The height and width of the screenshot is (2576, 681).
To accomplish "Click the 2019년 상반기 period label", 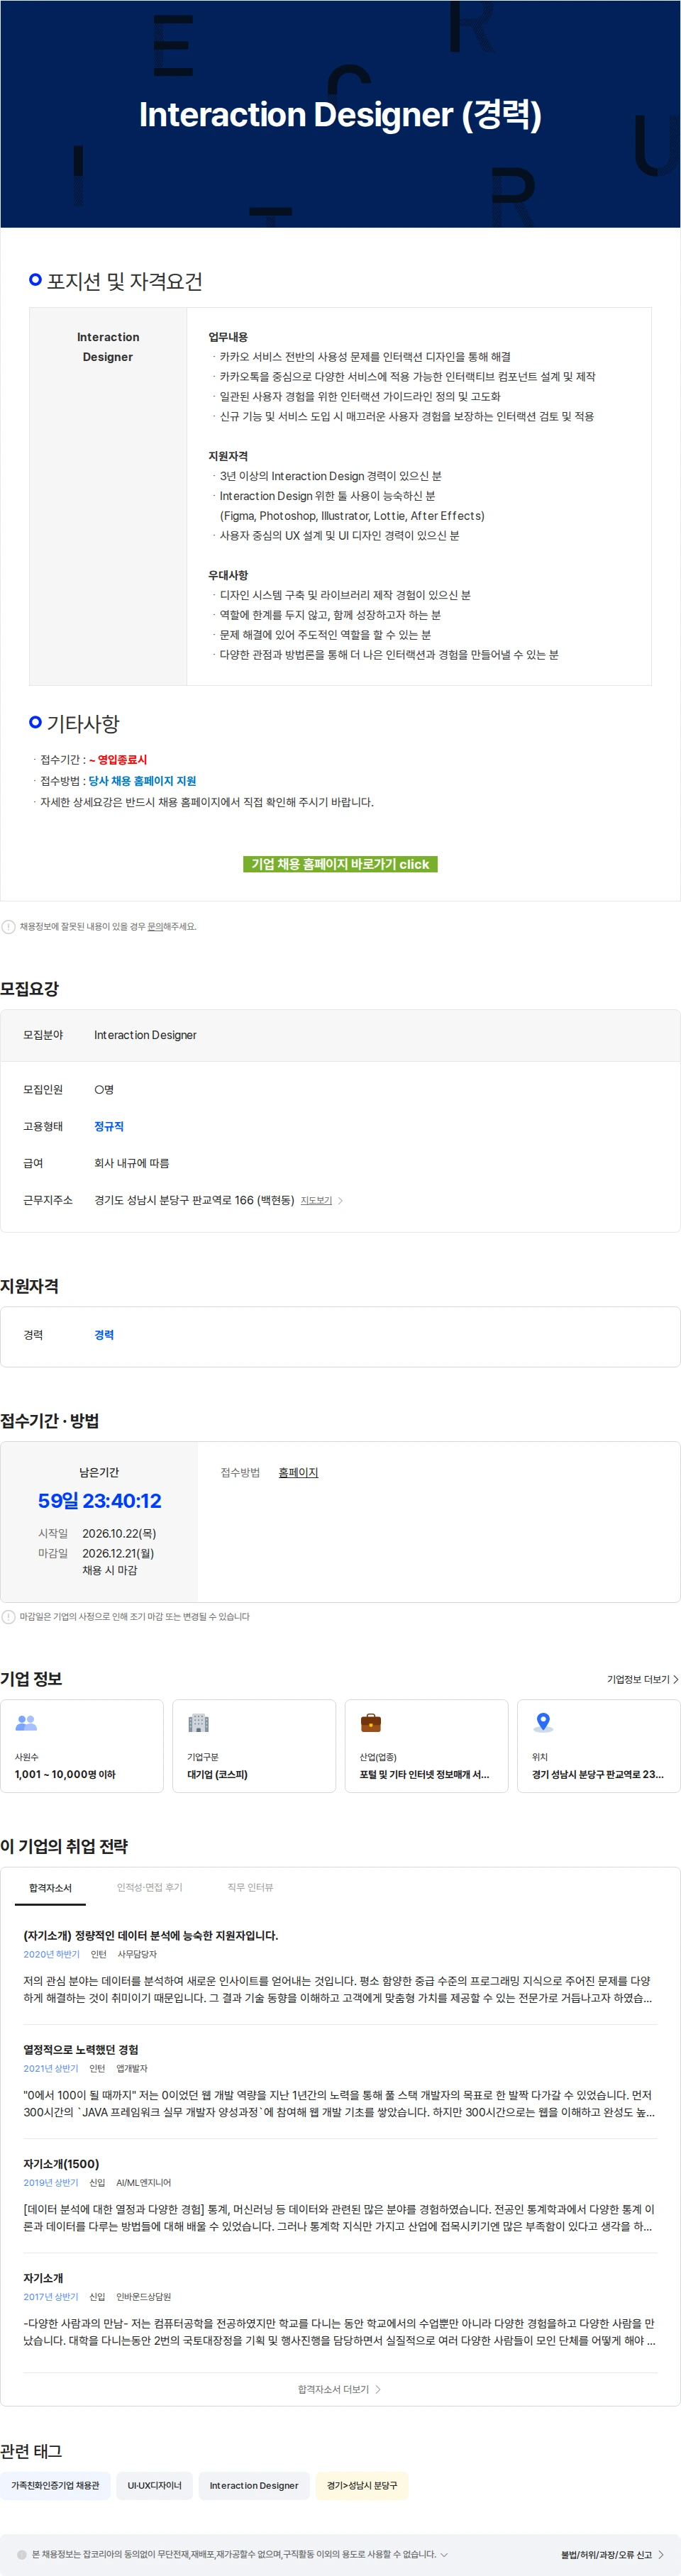I will tap(51, 2182).
